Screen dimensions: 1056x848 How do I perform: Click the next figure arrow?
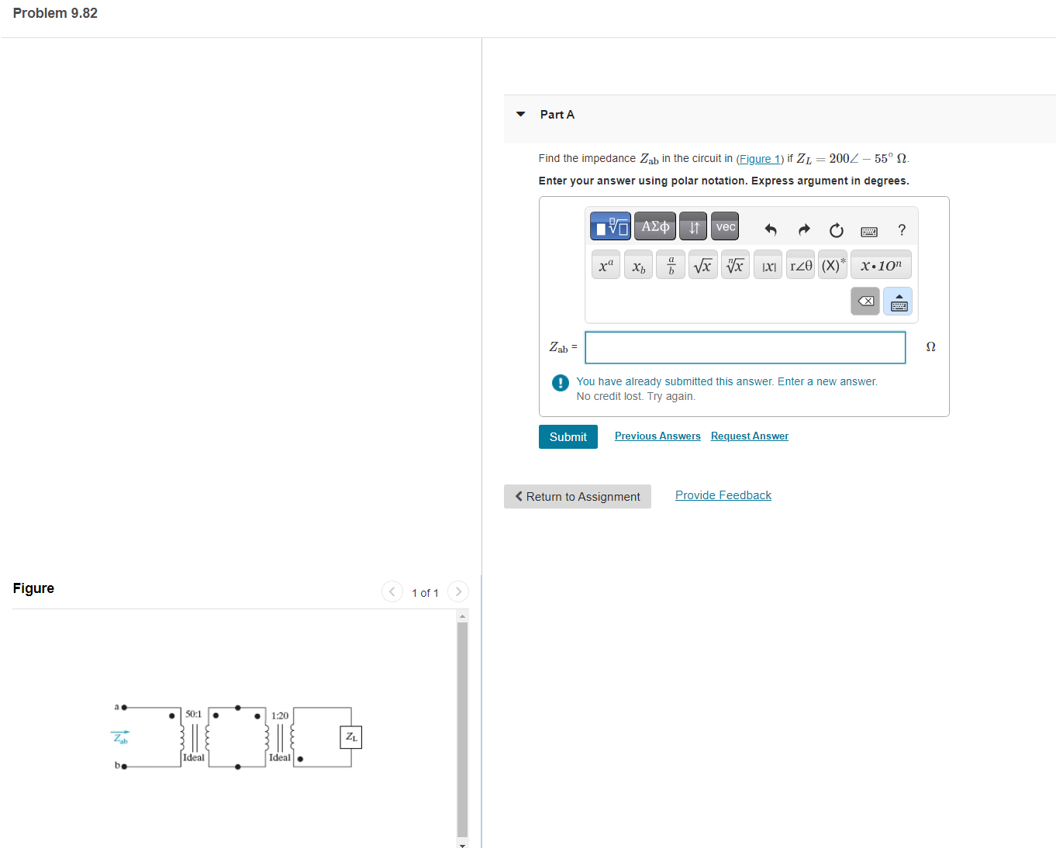(458, 591)
